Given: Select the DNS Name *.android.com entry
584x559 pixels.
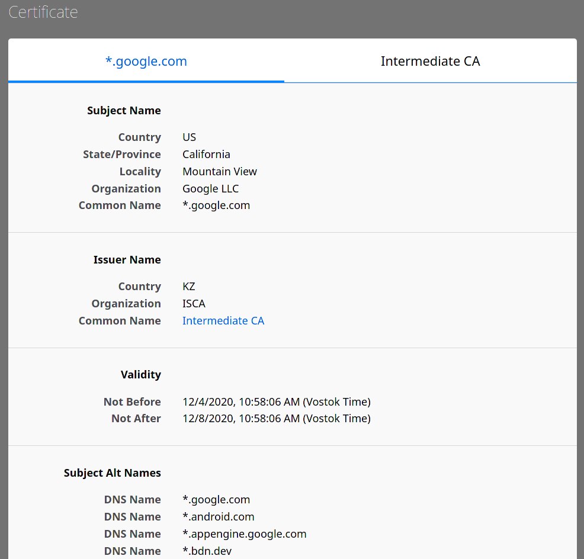Looking at the screenshot, I should click(x=218, y=516).
